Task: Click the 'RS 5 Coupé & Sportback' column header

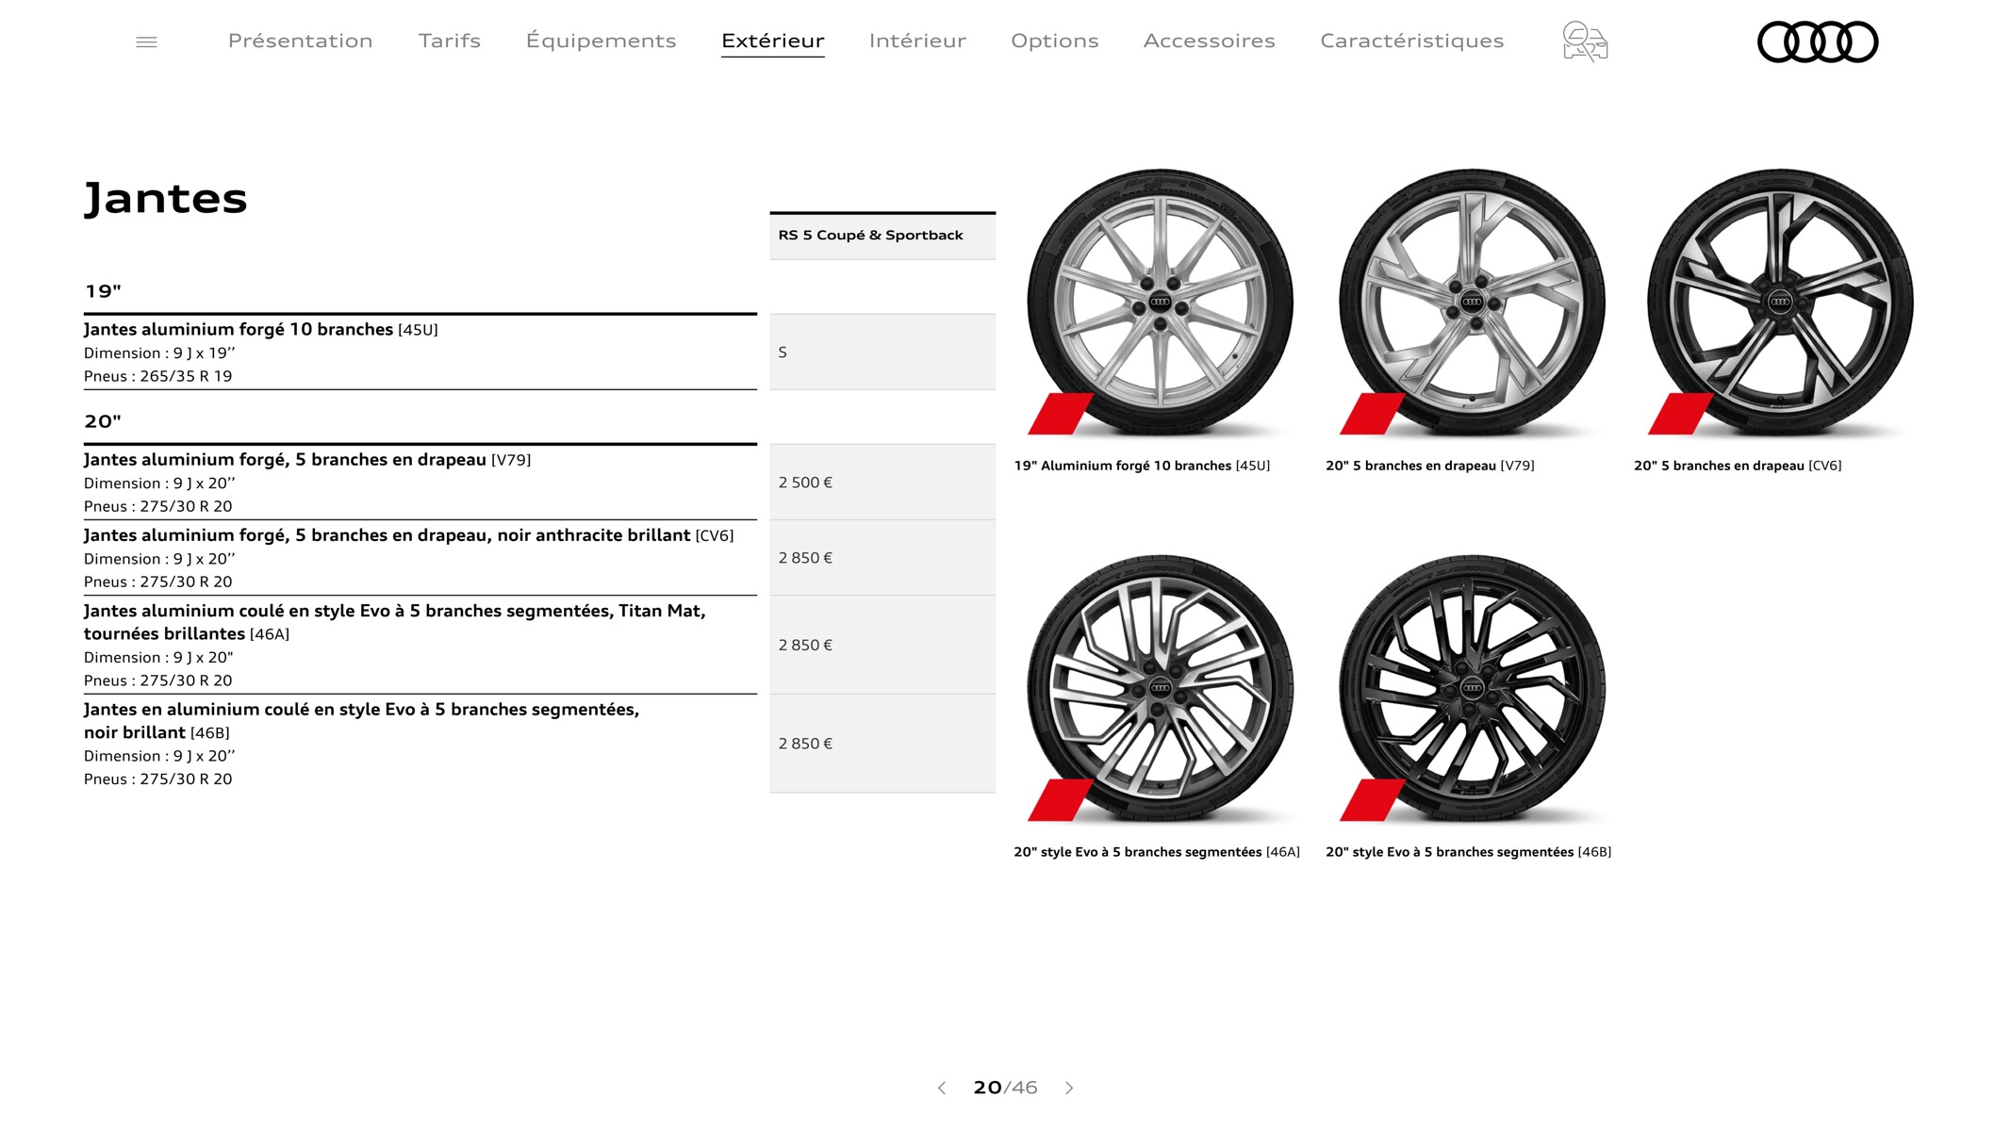Action: click(x=882, y=236)
